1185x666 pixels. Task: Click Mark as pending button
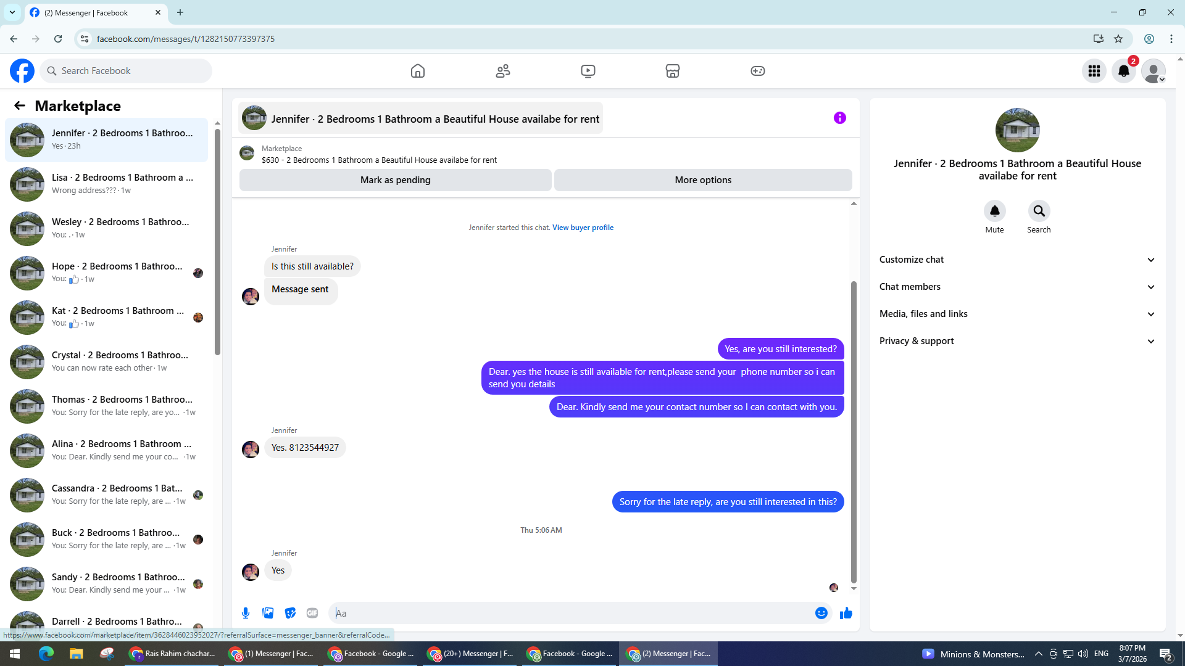tap(395, 180)
